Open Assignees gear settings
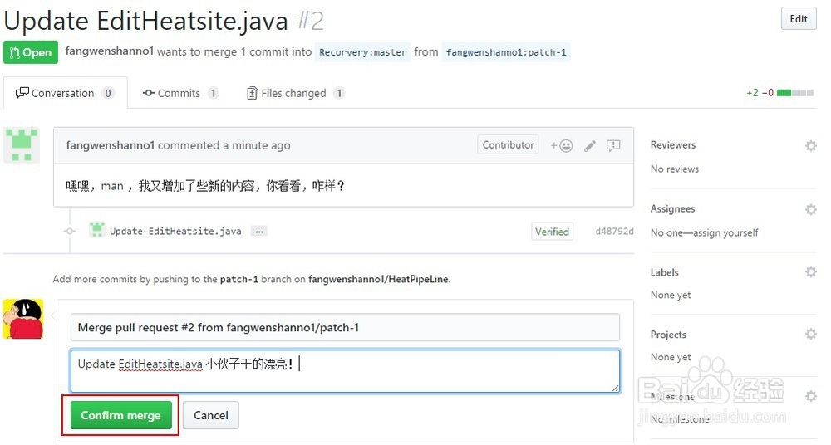Image resolution: width=831 pixels, height=445 pixels. 810,209
